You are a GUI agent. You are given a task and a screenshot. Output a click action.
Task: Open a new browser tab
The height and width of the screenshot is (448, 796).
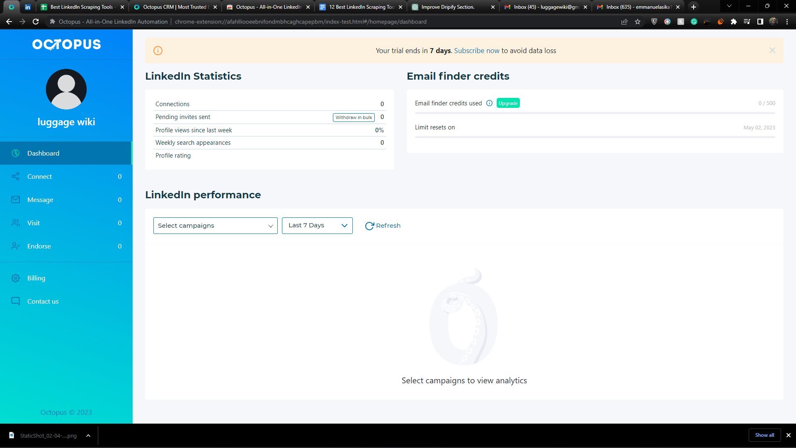click(x=694, y=7)
